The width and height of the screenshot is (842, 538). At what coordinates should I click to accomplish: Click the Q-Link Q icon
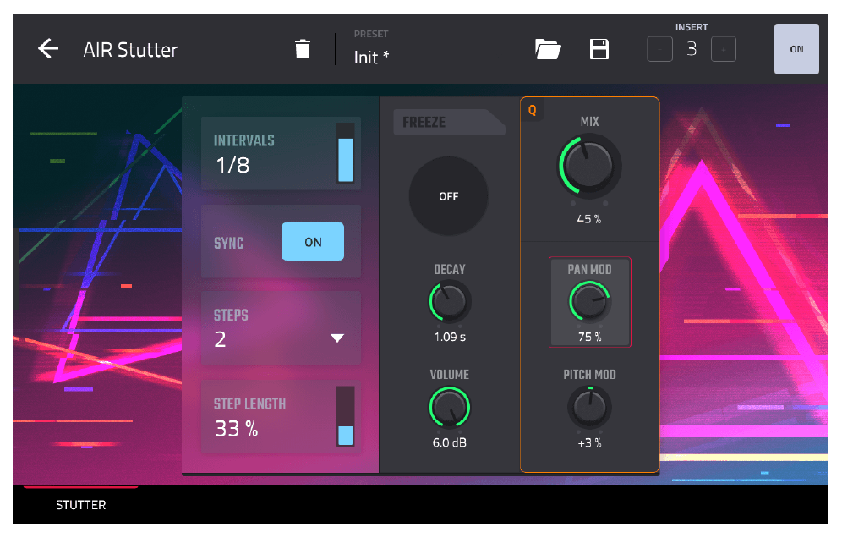click(x=532, y=110)
